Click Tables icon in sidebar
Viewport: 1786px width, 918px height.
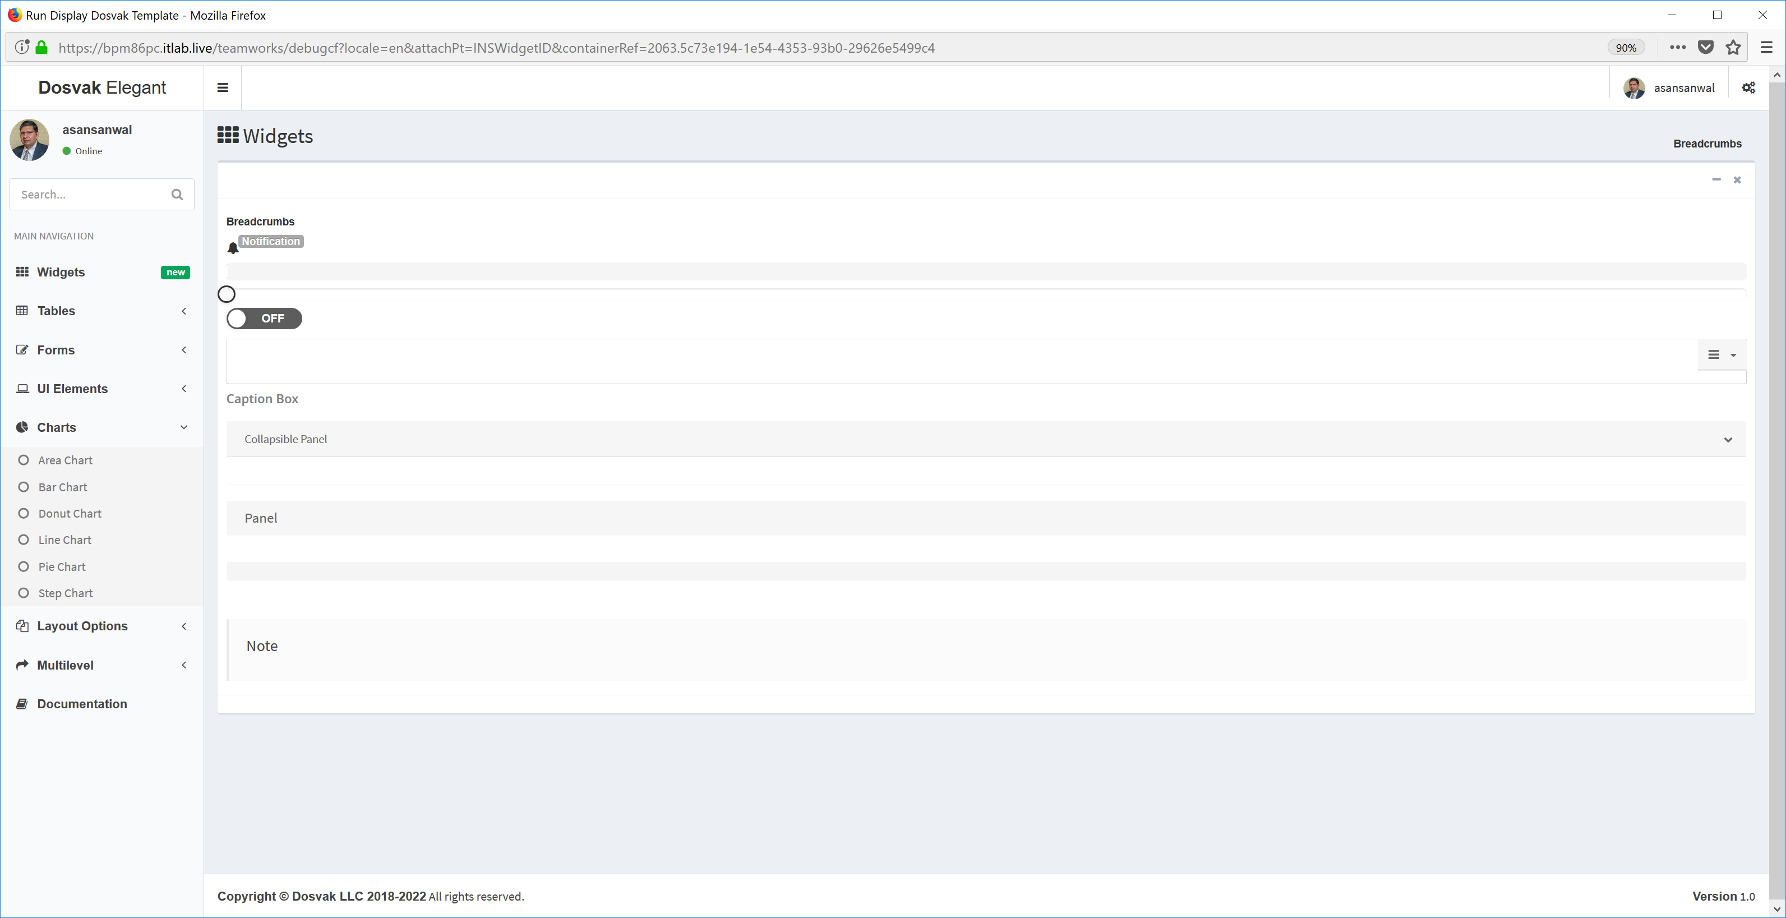pos(22,311)
